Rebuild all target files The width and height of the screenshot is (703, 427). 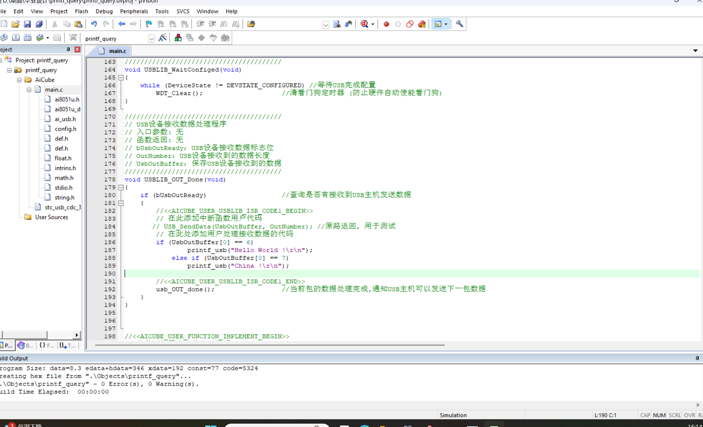[28, 37]
